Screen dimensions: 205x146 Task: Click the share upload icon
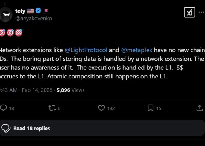pyautogui.click(x=199, y=108)
